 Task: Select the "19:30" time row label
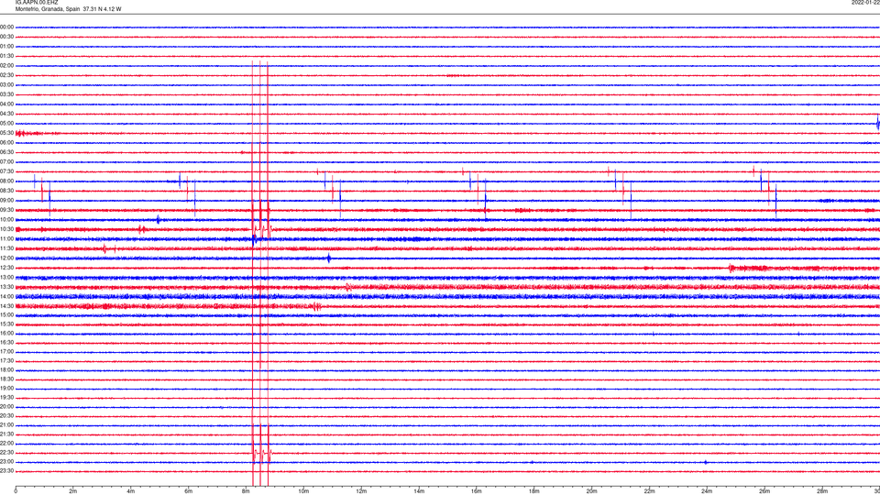(x=6, y=397)
